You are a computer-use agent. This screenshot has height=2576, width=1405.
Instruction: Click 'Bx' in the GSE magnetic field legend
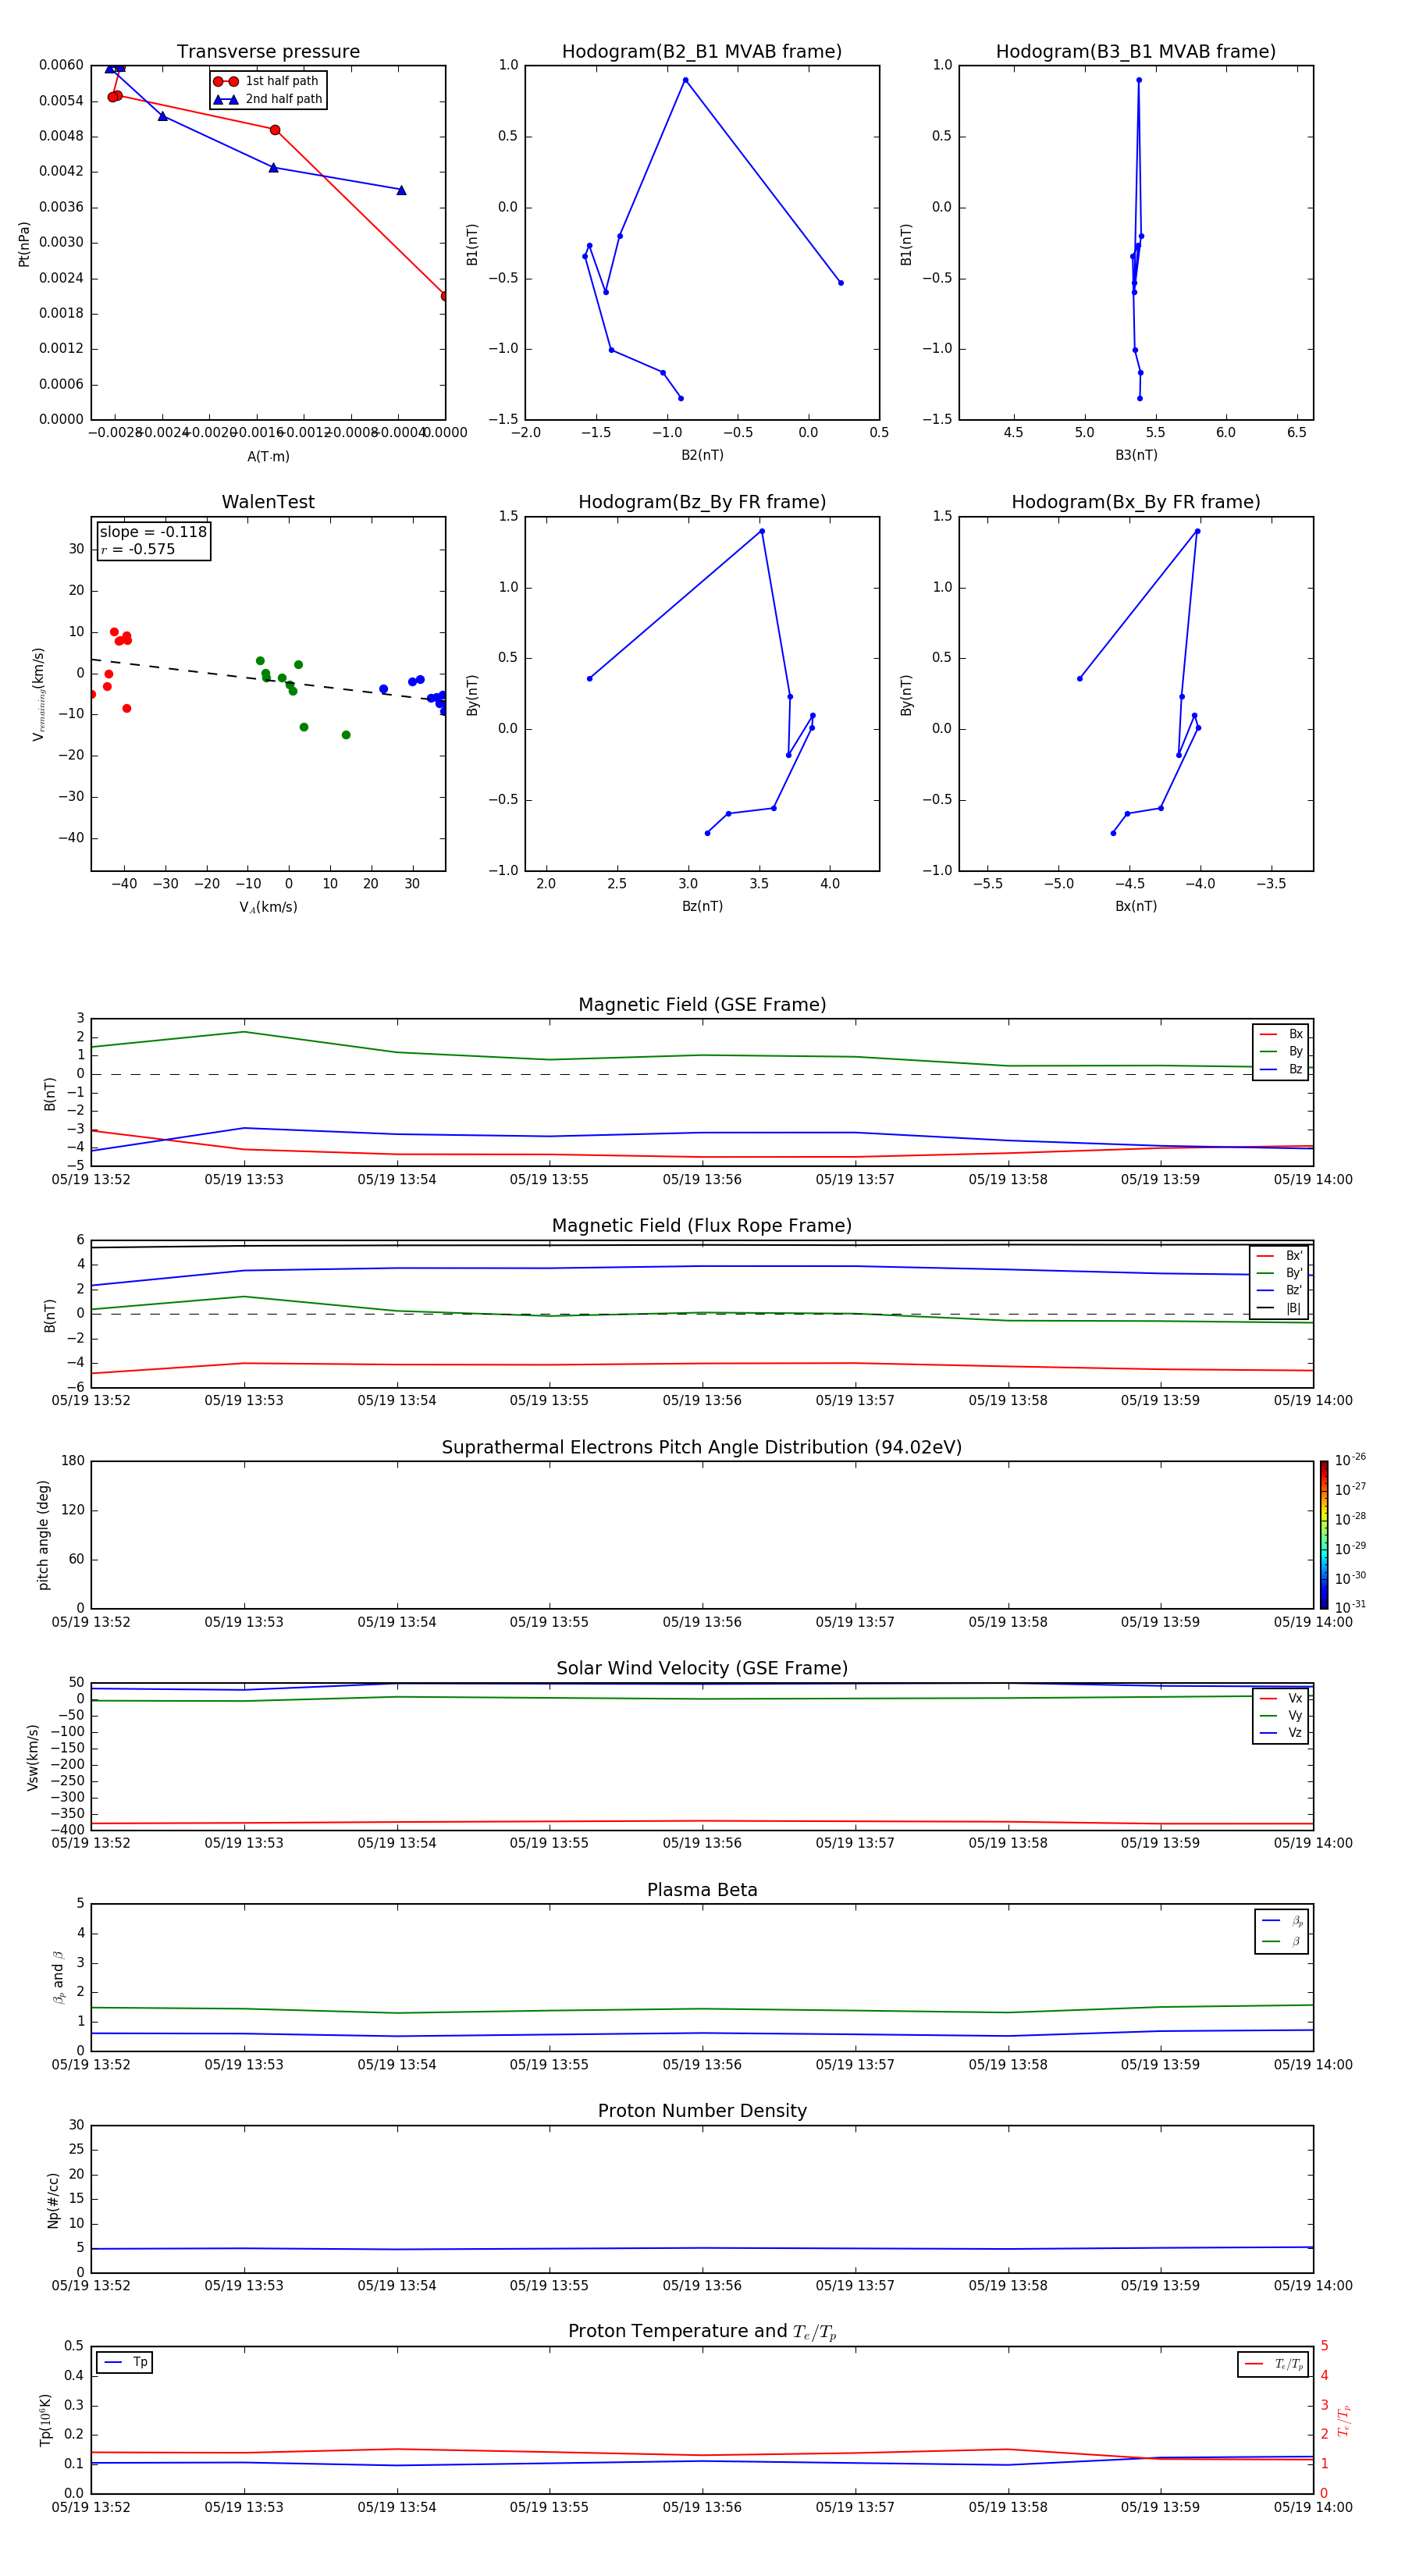pos(1296,1034)
